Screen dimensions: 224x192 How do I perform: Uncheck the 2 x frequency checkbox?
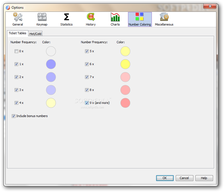click(17, 77)
